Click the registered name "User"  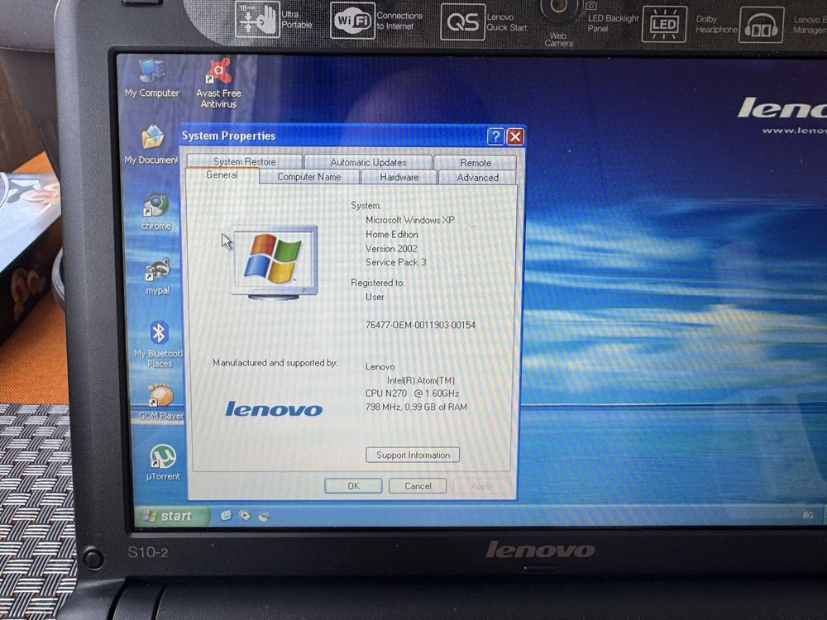(375, 297)
